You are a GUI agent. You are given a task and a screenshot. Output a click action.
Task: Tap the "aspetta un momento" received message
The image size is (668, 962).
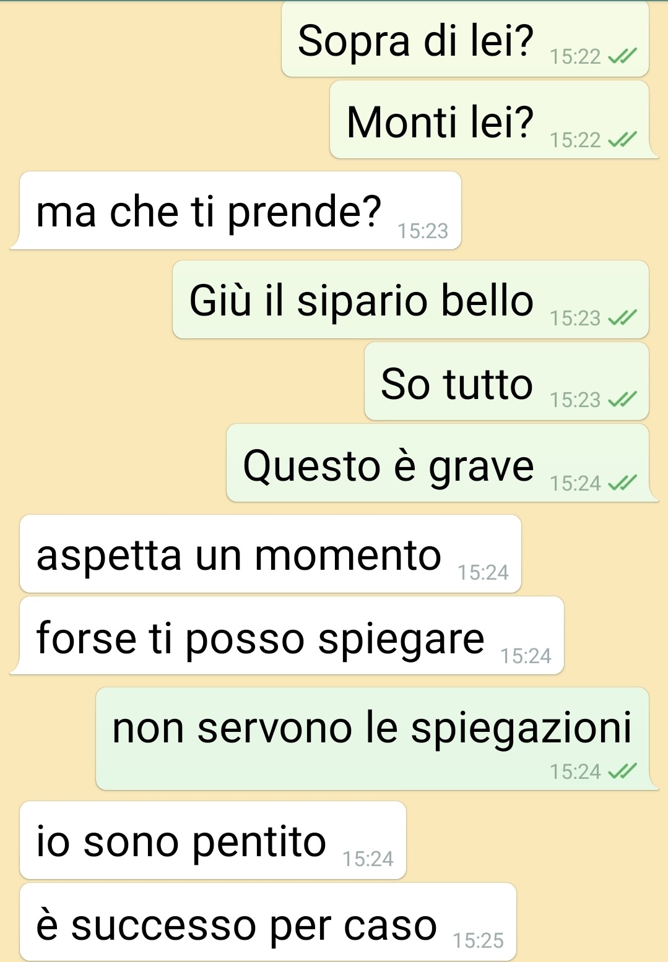(271, 554)
